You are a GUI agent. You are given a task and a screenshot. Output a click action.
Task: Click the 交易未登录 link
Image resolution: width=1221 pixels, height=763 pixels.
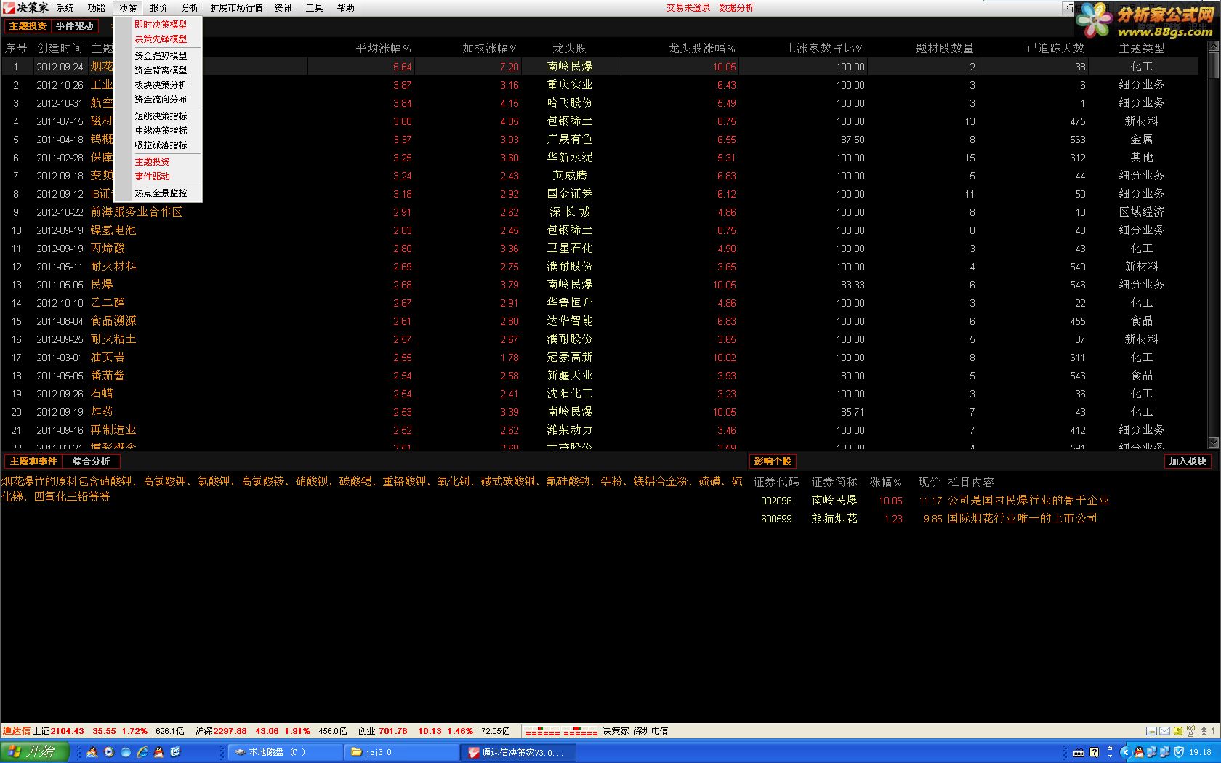[688, 8]
